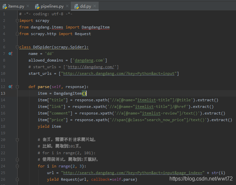The width and height of the screenshot is (236, 185).
Task: Click the override gutter icon on line 12
Action: pos(11,87)
